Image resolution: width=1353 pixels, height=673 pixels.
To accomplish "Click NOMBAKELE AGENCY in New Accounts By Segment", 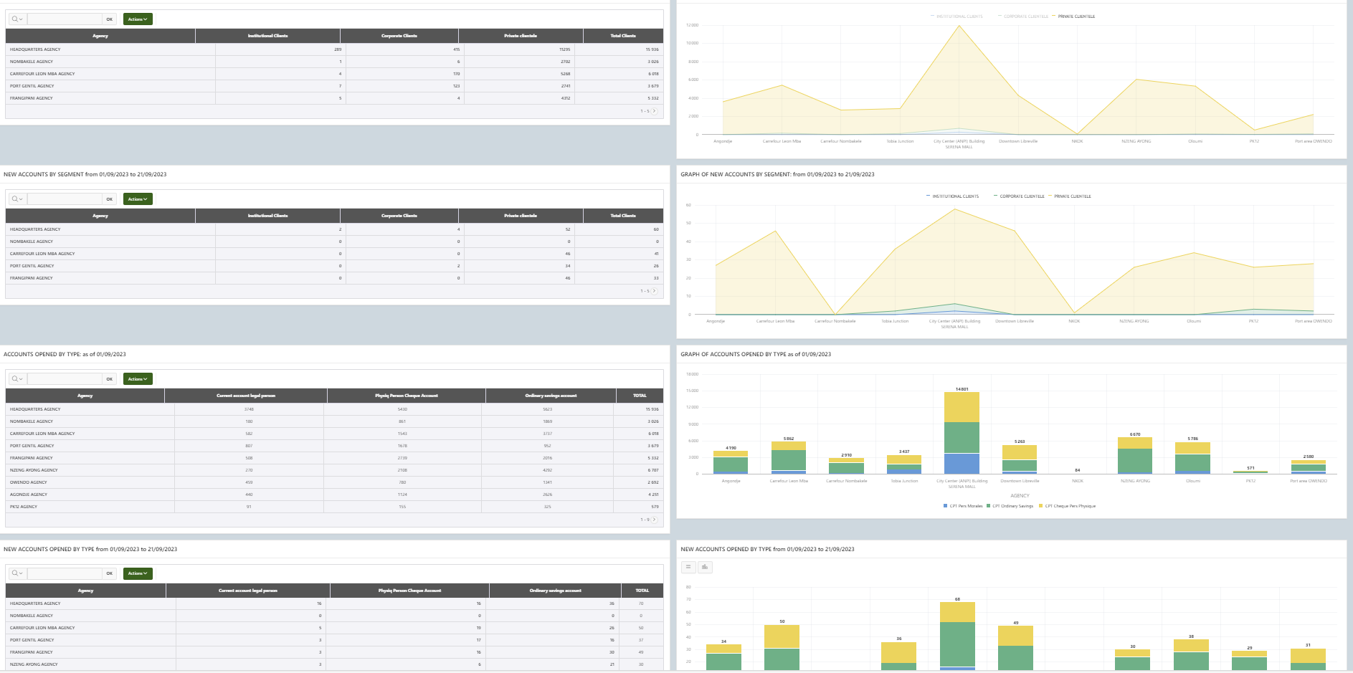I will [32, 242].
